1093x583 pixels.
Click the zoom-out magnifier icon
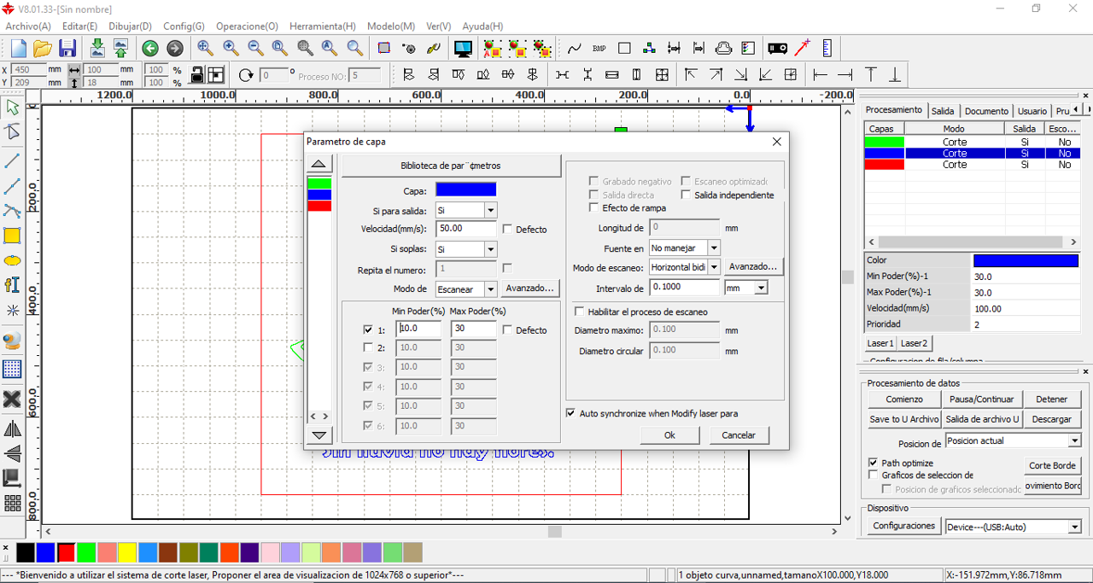pos(255,49)
